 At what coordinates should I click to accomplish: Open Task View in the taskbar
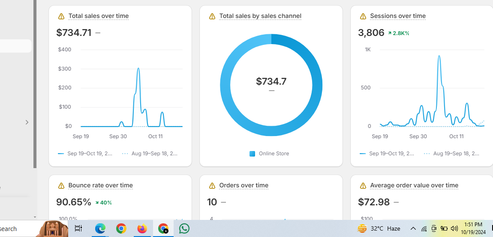(78, 228)
